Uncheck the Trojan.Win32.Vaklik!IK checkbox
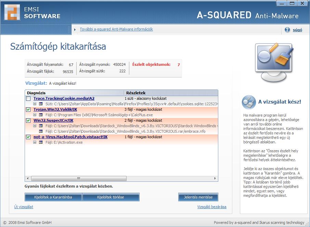This screenshot has height=227, width=310. tap(28, 110)
